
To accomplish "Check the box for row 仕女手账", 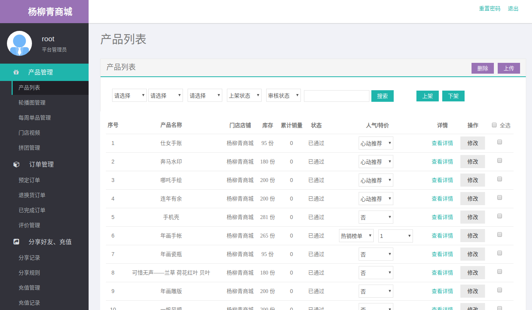I will 500,142.
